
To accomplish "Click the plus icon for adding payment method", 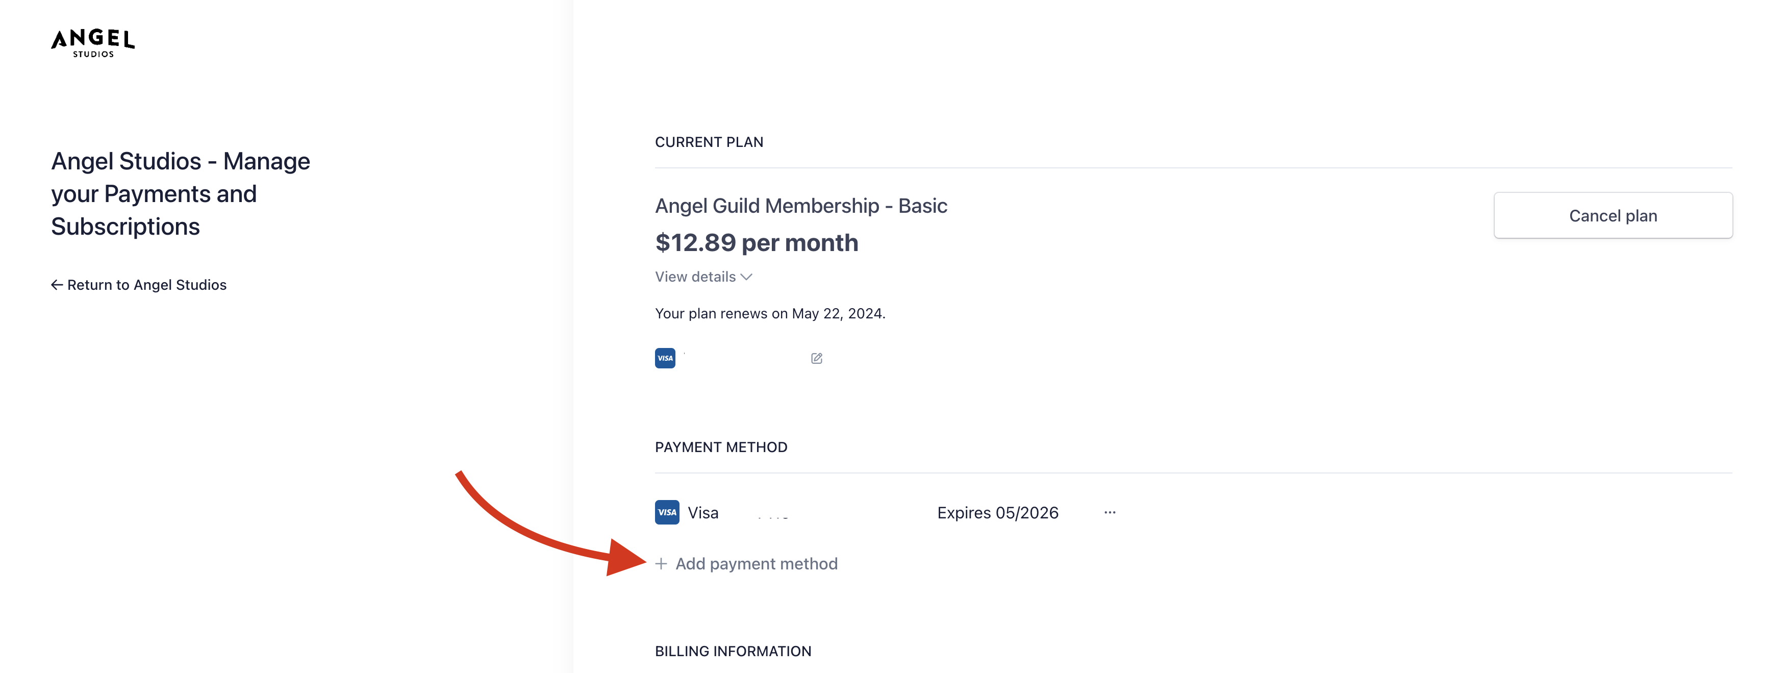I will 661,563.
